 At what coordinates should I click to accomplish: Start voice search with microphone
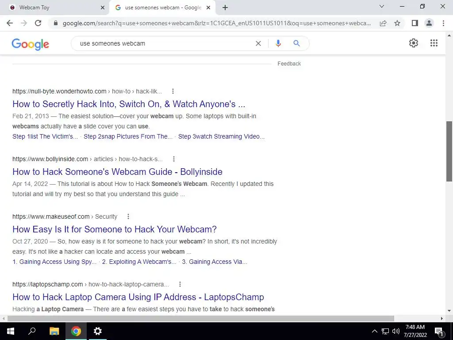click(278, 43)
